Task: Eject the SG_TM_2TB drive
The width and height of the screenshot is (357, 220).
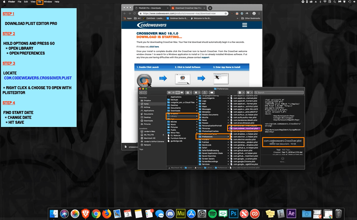Action: pos(163,135)
